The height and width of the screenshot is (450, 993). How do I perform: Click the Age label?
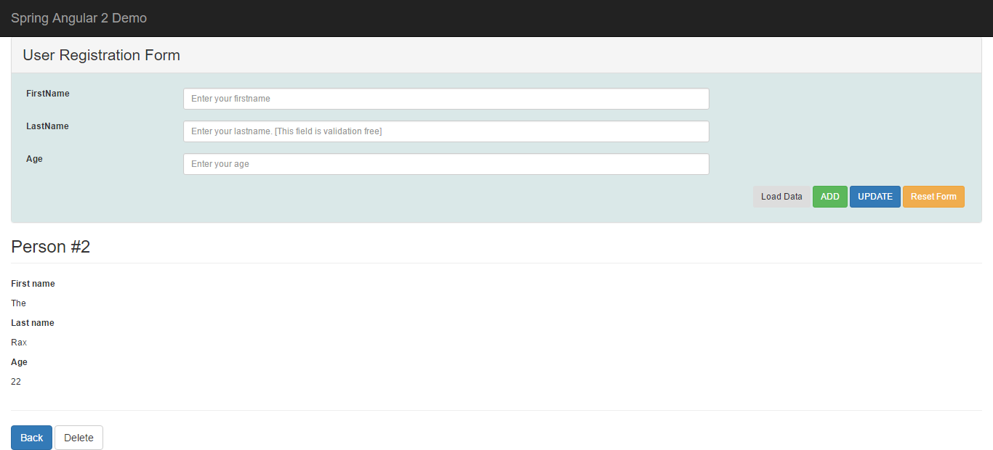click(34, 158)
